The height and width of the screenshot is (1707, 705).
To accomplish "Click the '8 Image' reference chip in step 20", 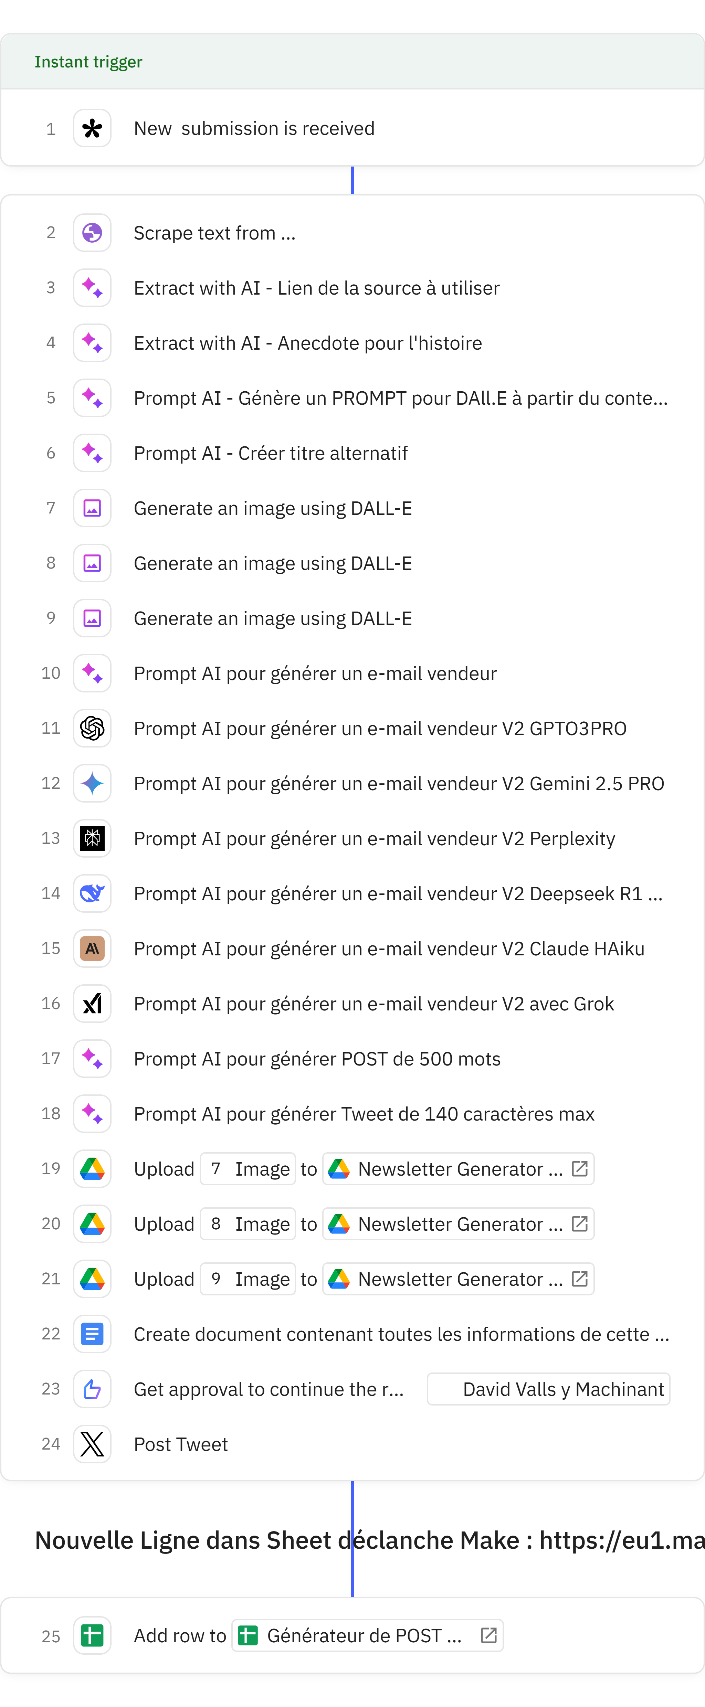I will (x=248, y=1224).
